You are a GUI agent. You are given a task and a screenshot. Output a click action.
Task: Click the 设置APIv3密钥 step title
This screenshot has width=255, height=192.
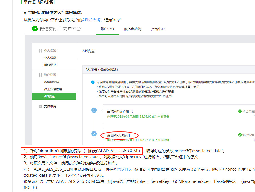click(x=119, y=135)
